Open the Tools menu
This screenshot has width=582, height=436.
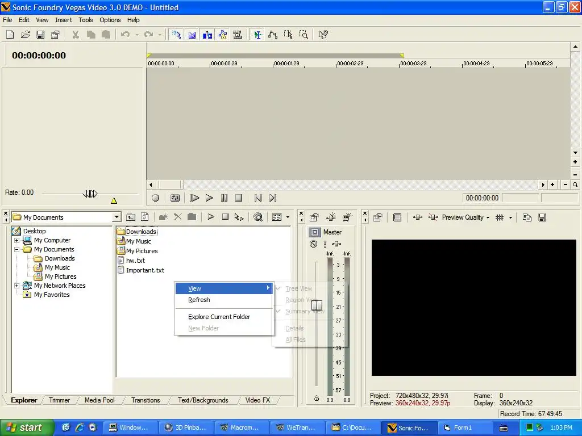[x=85, y=20]
